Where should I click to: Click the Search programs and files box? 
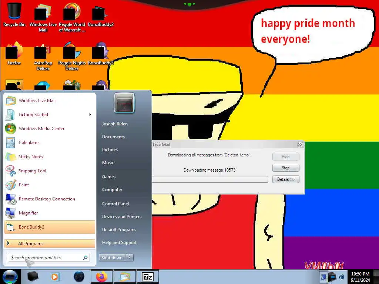(x=48, y=258)
